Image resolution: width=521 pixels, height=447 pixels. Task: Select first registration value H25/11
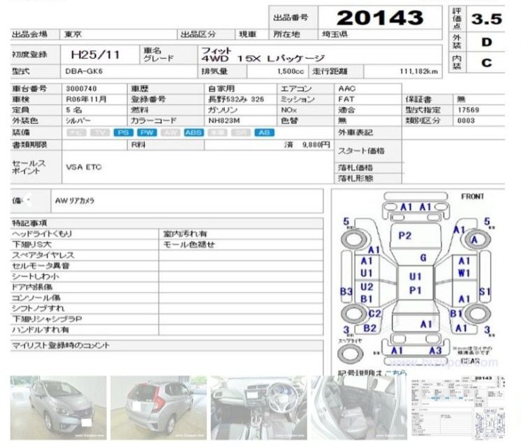96,55
